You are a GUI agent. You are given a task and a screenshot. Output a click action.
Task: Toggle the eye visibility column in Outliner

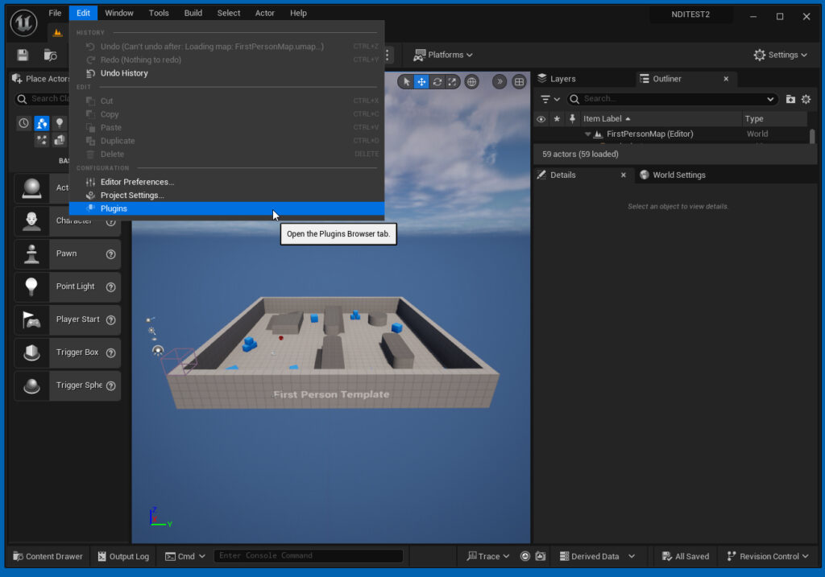tap(540, 118)
